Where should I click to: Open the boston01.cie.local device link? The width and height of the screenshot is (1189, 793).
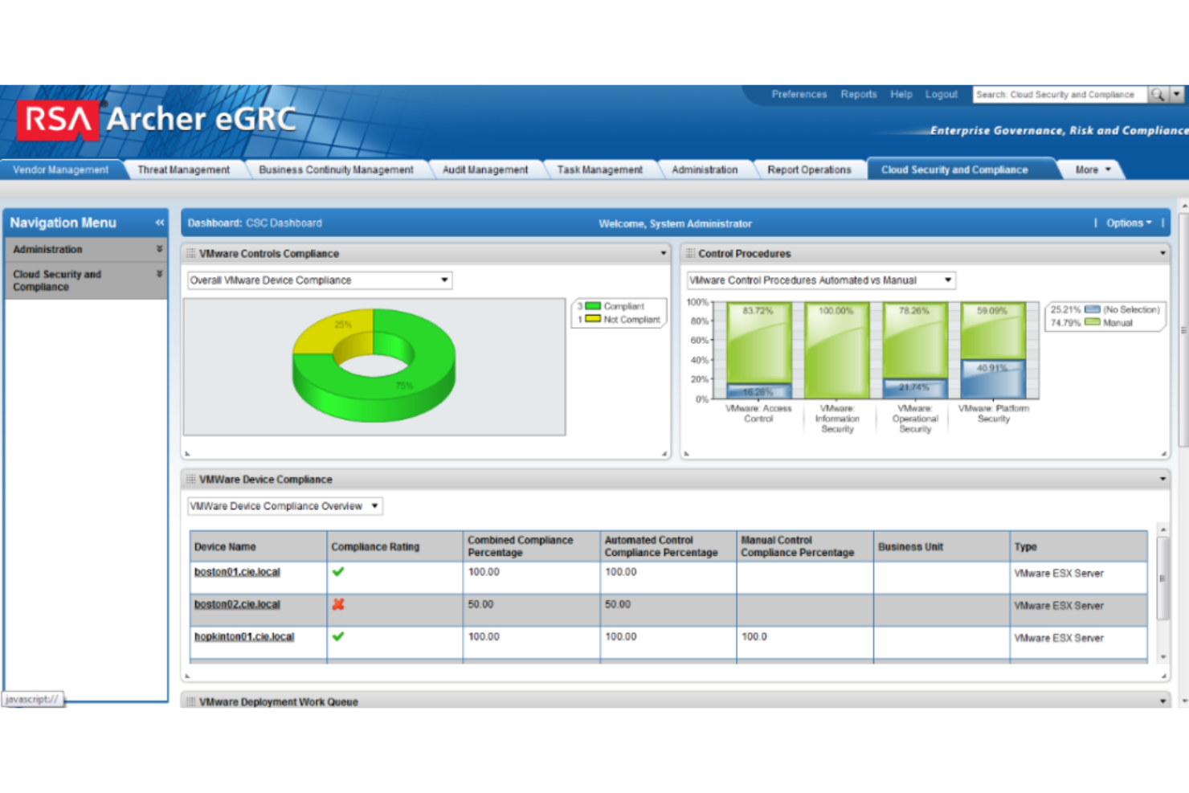click(x=237, y=572)
